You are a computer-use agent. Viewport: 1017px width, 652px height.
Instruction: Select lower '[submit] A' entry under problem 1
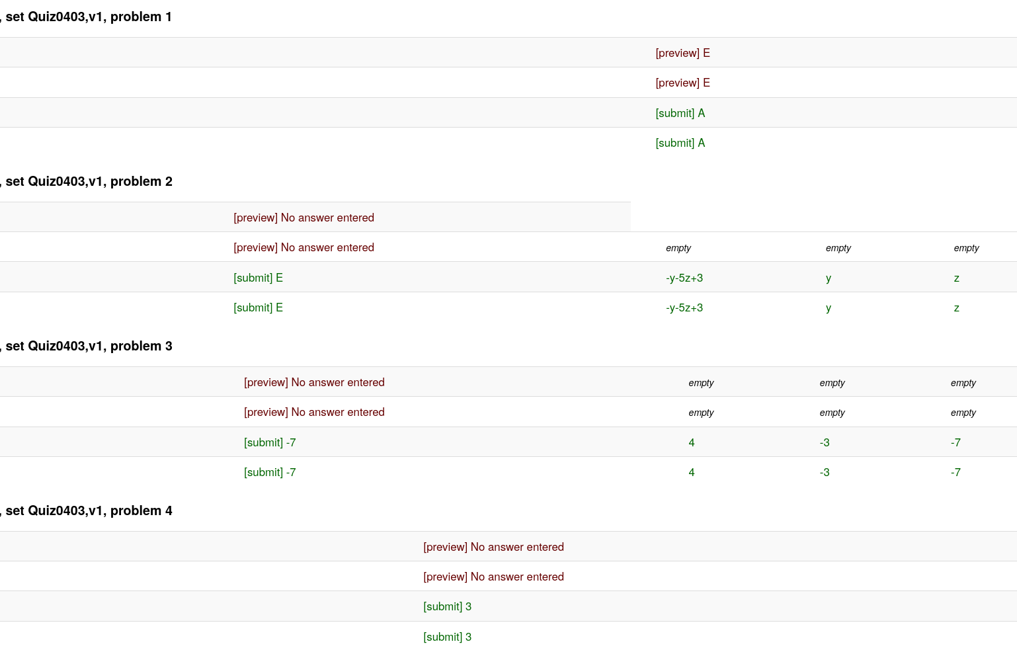click(680, 143)
